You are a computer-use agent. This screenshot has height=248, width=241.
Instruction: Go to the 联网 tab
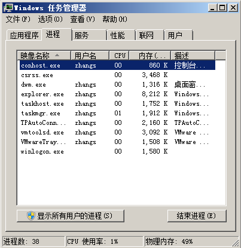[150, 35]
